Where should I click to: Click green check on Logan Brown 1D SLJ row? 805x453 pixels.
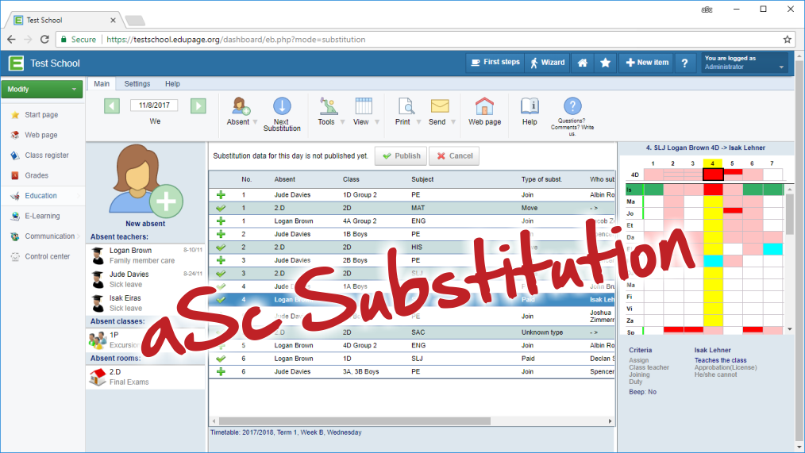pyautogui.click(x=221, y=359)
